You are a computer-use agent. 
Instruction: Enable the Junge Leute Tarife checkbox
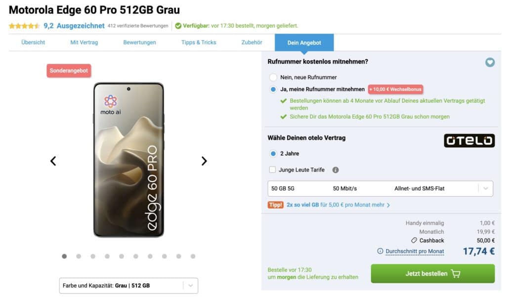273,170
